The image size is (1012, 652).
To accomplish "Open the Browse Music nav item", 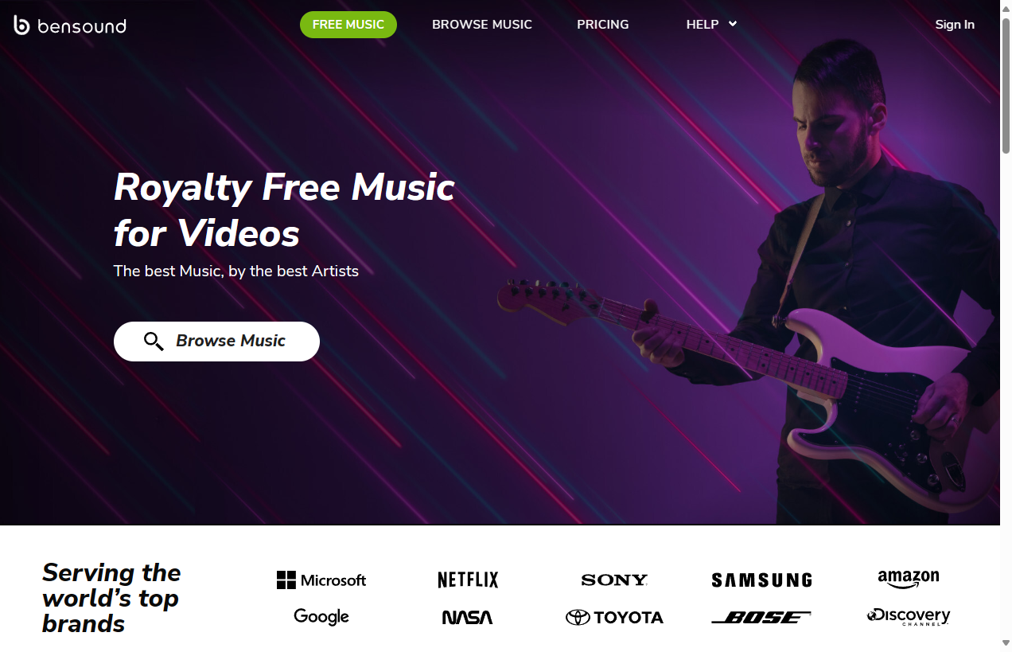I will (x=482, y=25).
